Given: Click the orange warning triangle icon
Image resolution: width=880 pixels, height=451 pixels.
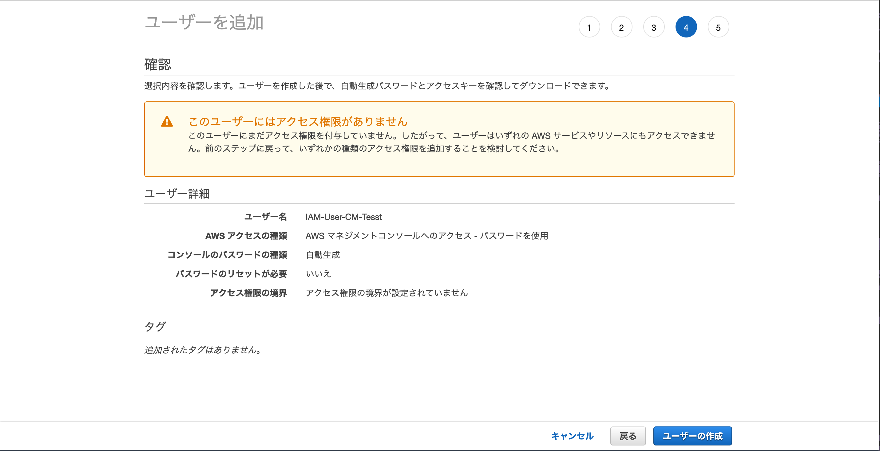Looking at the screenshot, I should pos(167,122).
